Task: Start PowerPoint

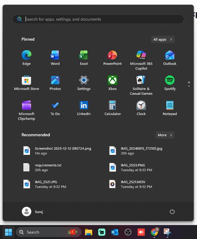Action: tap(113, 58)
